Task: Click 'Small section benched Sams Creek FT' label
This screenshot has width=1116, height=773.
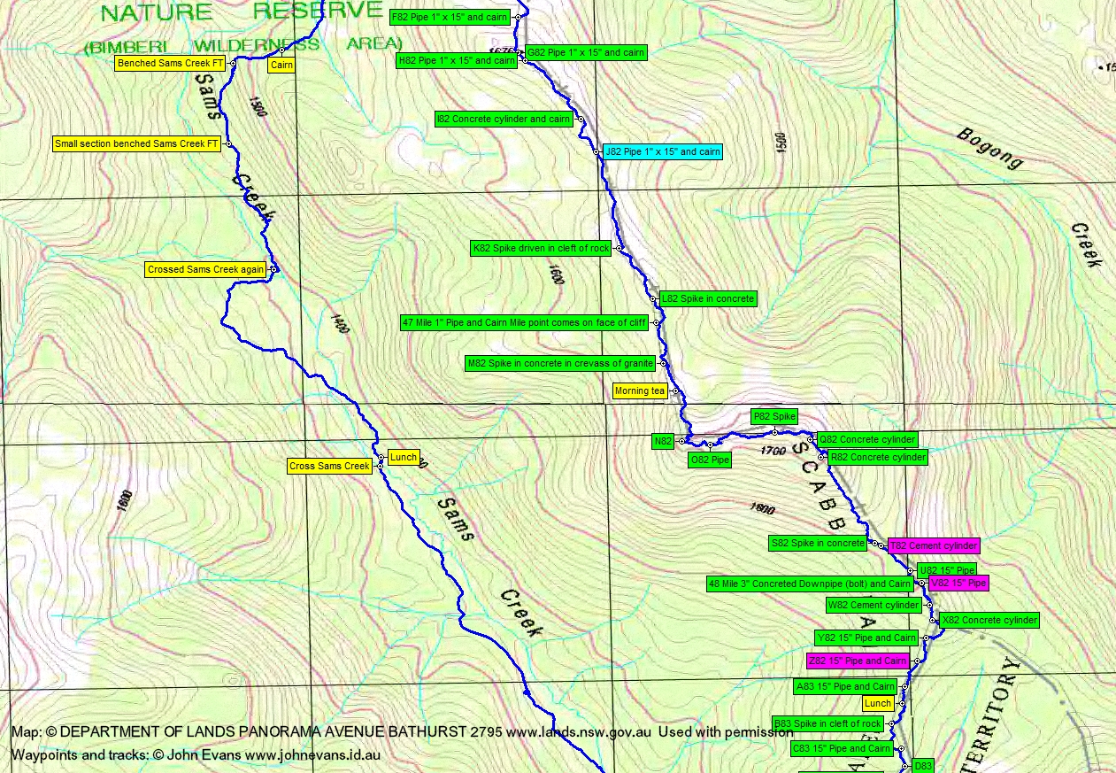Action: click(136, 143)
